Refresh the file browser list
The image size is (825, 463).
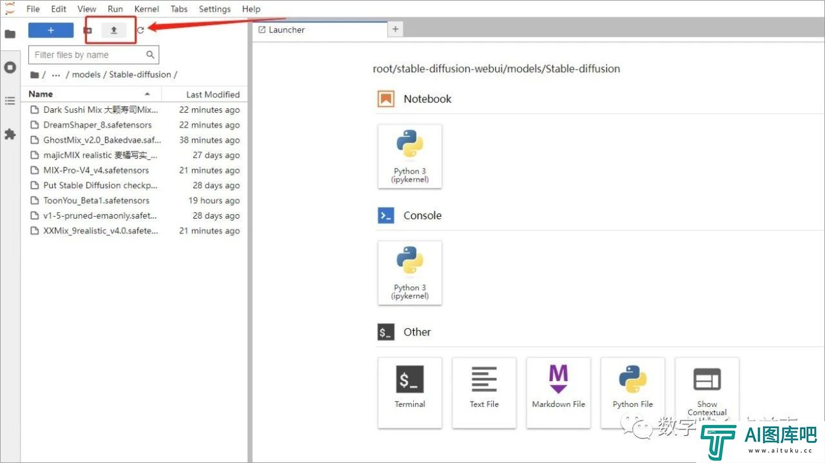click(x=141, y=30)
